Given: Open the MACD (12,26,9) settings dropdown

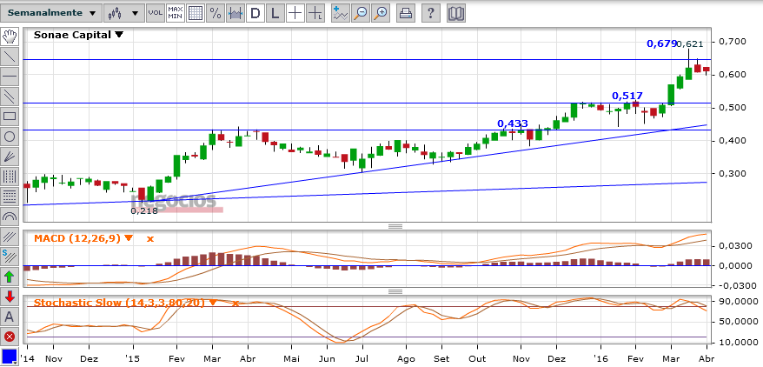Looking at the screenshot, I should [x=128, y=238].
